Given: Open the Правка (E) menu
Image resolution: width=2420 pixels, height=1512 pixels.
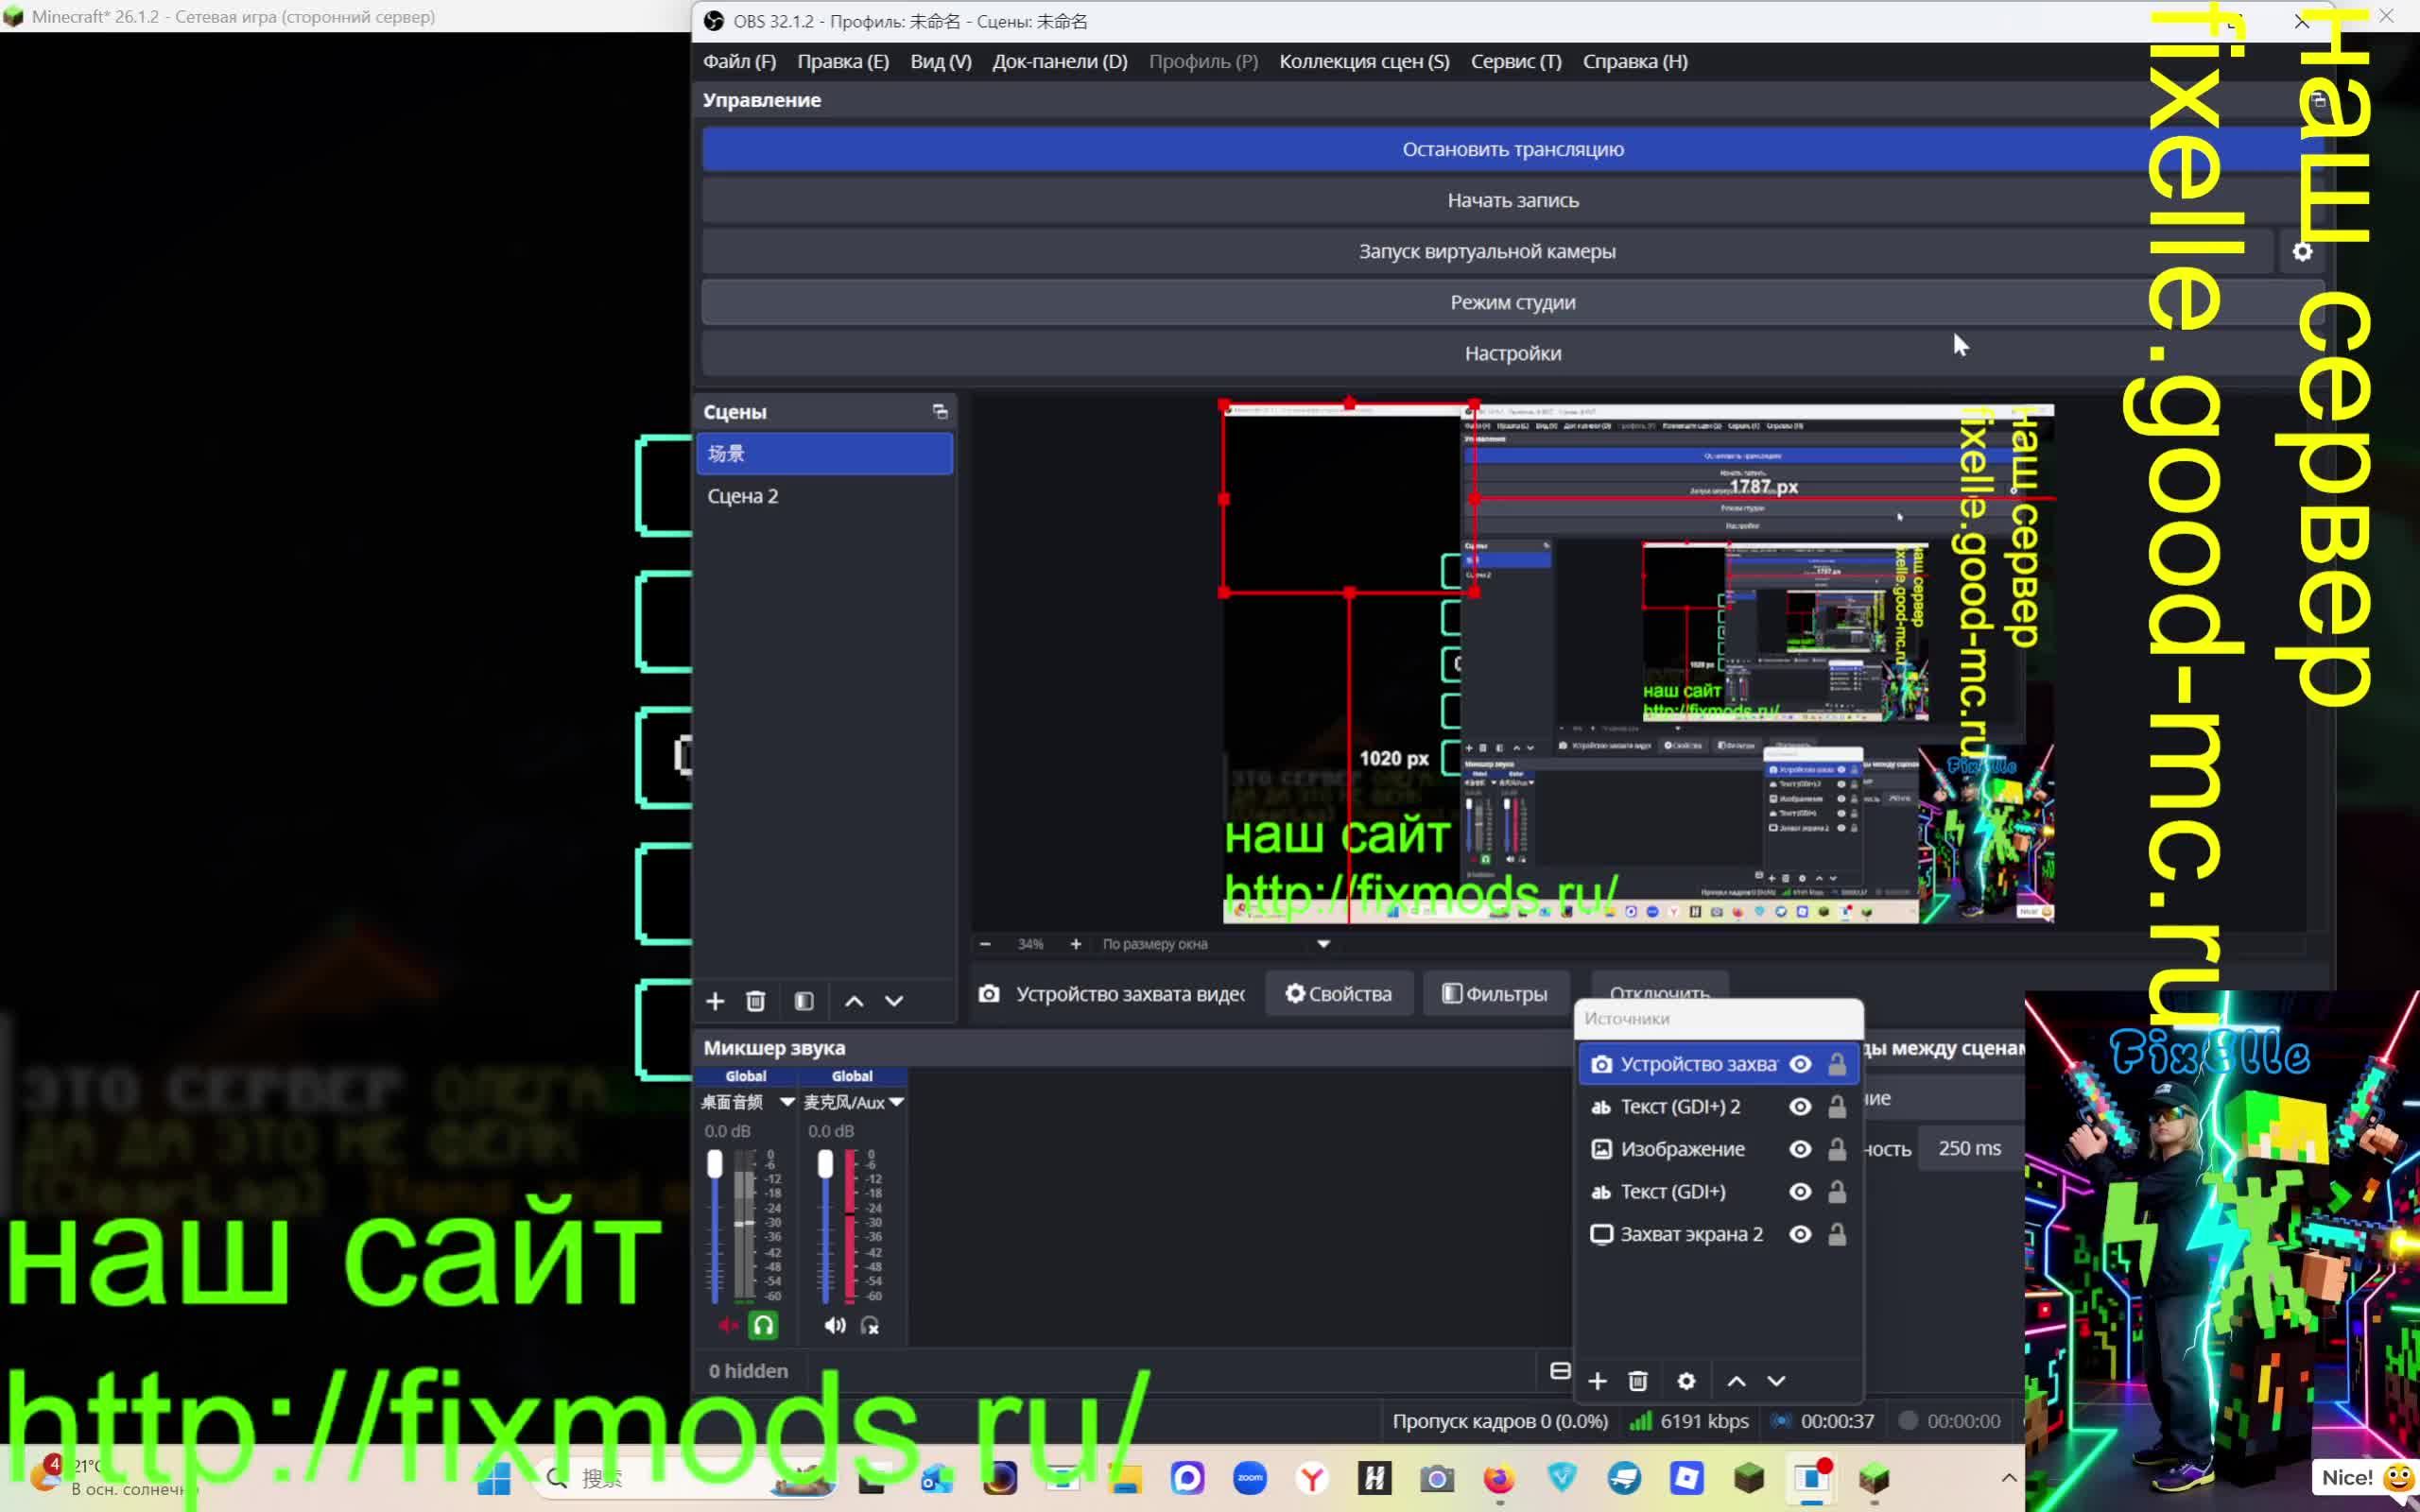Looking at the screenshot, I should 843,62.
